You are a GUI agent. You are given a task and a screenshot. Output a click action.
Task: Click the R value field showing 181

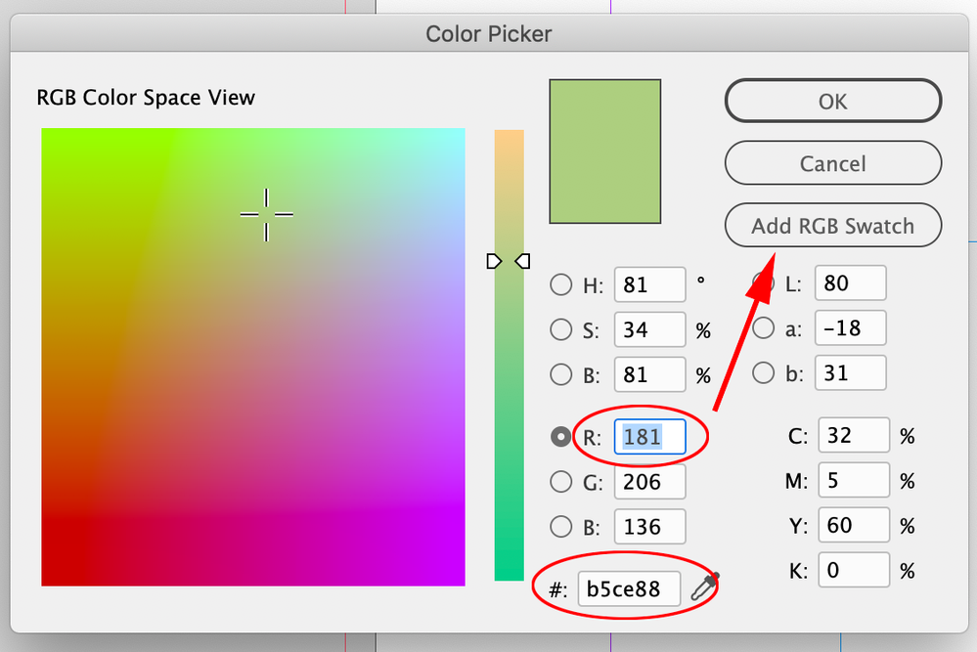[x=649, y=437]
